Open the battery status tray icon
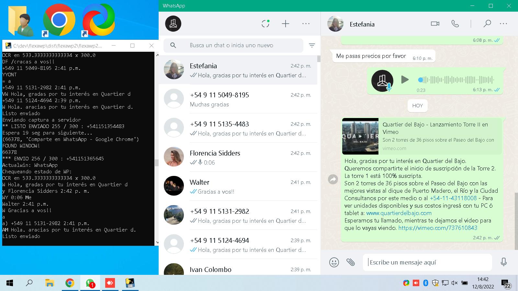518x291 pixels. click(465, 283)
